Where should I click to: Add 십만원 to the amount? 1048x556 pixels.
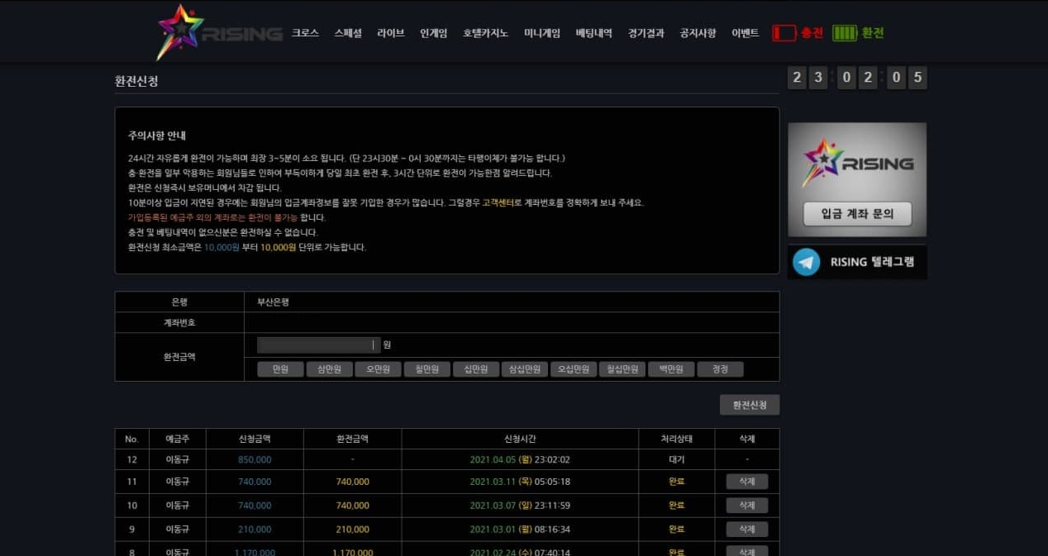pos(476,369)
